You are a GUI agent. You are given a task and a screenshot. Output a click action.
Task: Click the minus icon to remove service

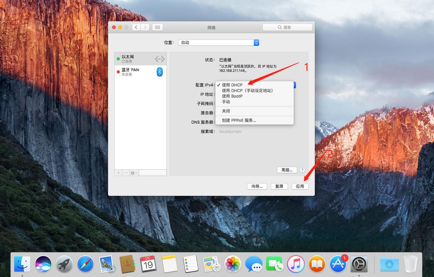(x=126, y=173)
